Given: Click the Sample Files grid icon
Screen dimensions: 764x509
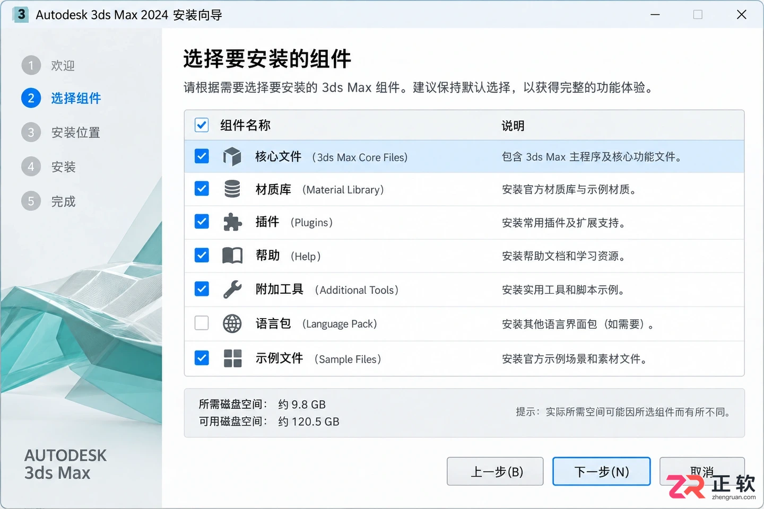Looking at the screenshot, I should 232,358.
